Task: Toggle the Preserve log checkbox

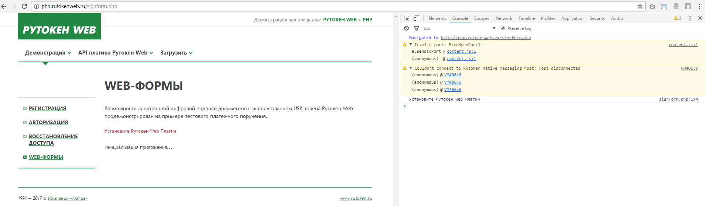Action: coord(503,28)
